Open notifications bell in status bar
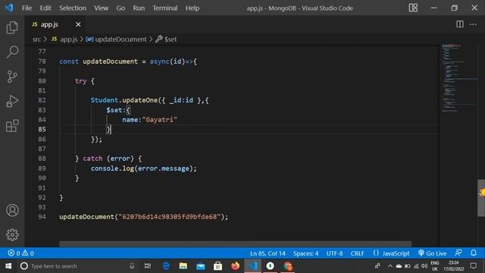 point(473,253)
